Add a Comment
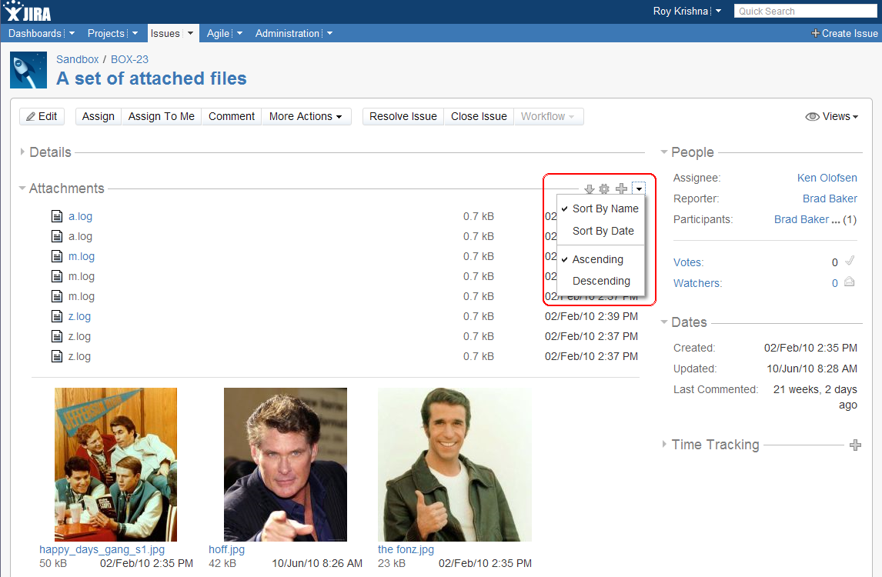Image resolution: width=882 pixels, height=577 pixels. [232, 116]
